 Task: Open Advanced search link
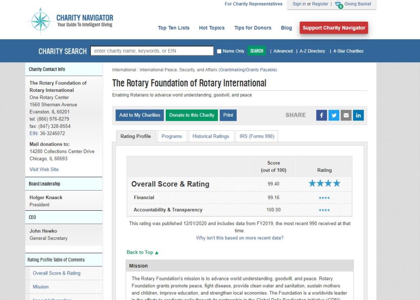coord(283,51)
